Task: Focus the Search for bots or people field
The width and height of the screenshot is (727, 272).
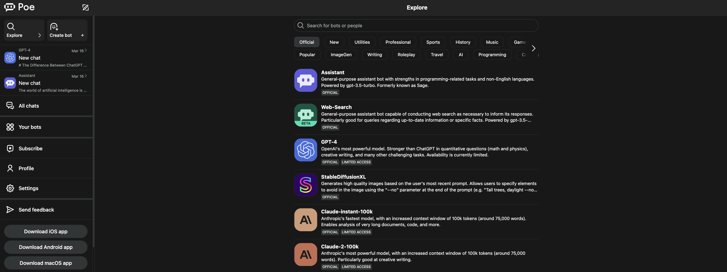Action: click(x=416, y=25)
